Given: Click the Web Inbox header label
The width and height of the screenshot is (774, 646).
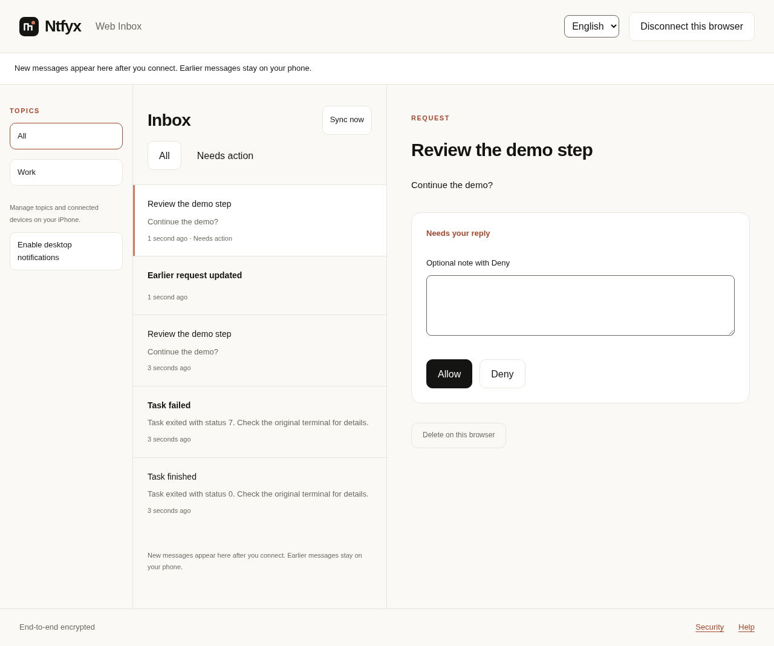Looking at the screenshot, I should point(119,27).
